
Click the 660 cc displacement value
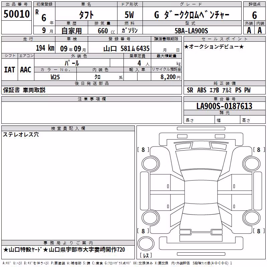pos(106,31)
